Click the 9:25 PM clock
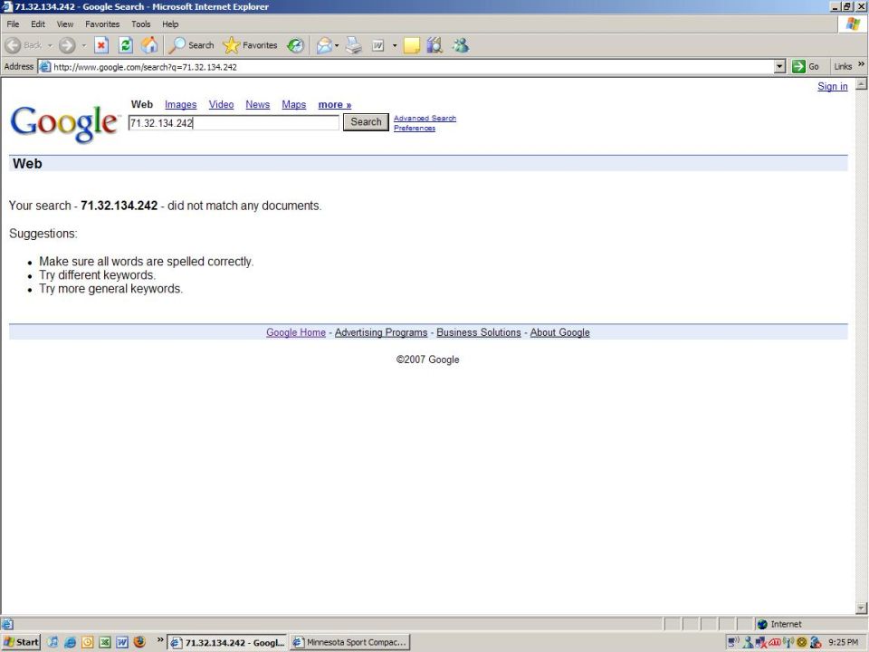This screenshot has width=869, height=652. [843, 642]
